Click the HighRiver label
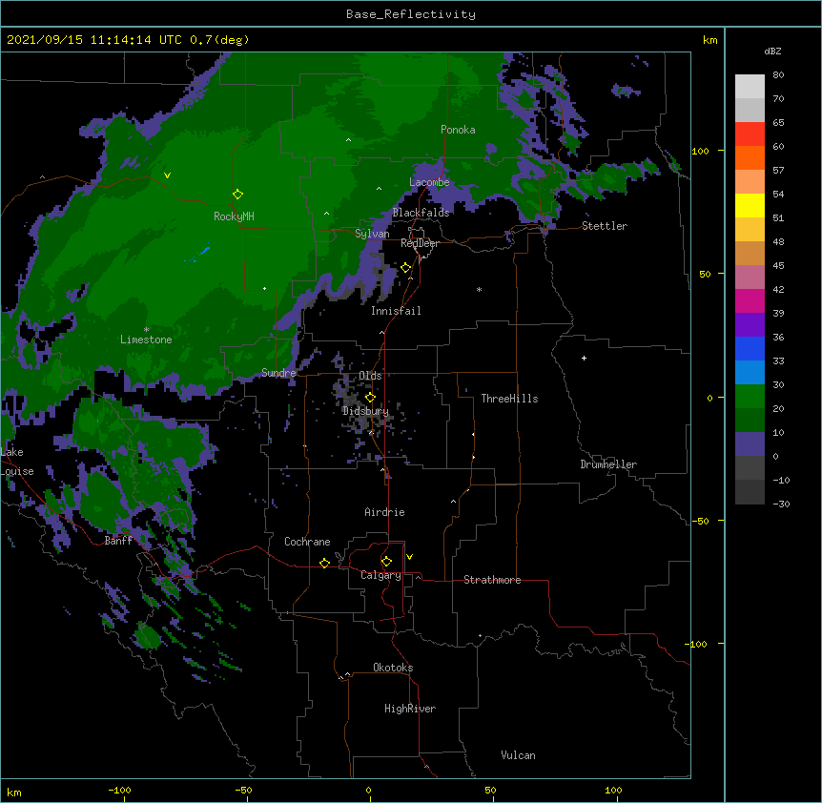Viewport: 822px width, 803px height. pos(410,709)
